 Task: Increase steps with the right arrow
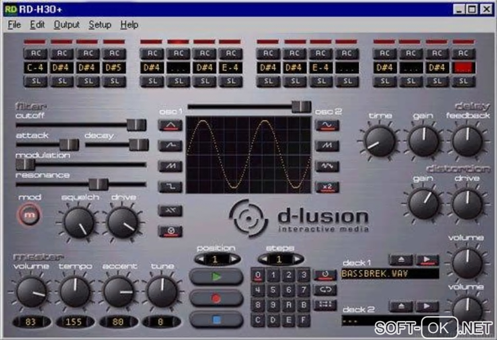click(x=297, y=260)
